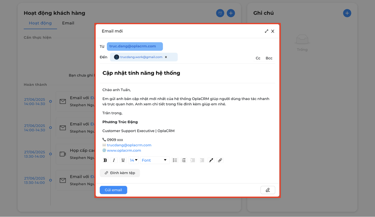The image size is (375, 217).
Task: Add new activity with plus icon
Action: tap(231, 13)
